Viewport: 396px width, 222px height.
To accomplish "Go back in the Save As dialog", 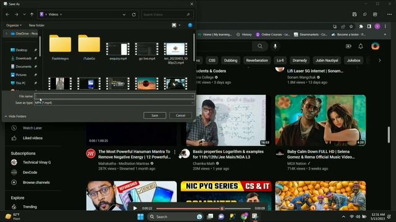I will (7, 15).
